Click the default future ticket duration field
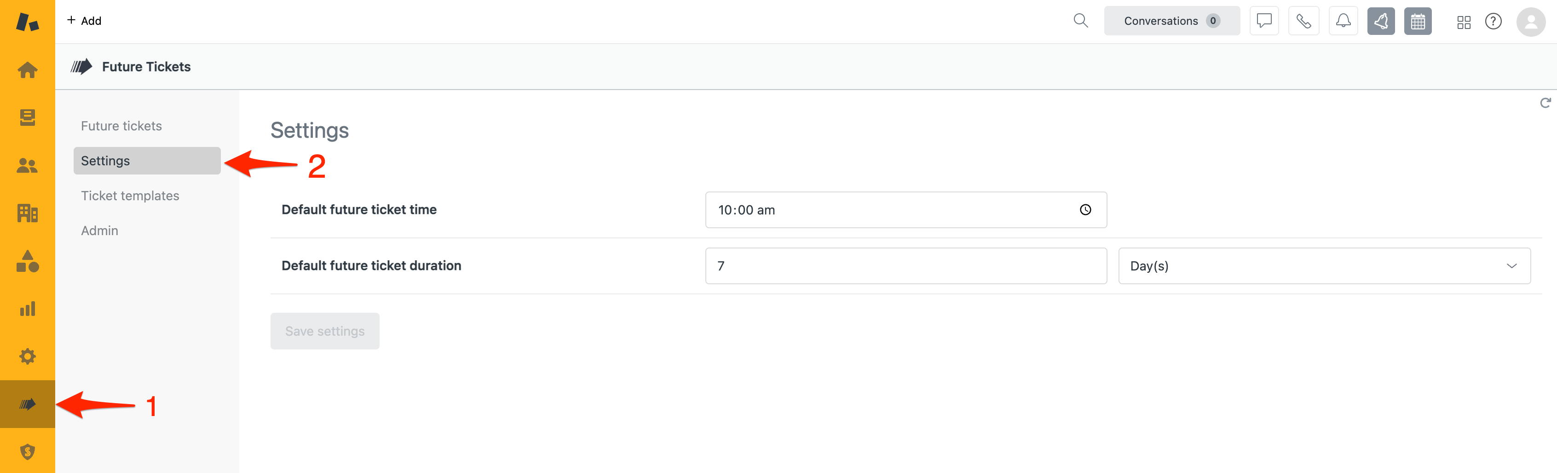This screenshot has height=473, width=1557. pos(905,266)
